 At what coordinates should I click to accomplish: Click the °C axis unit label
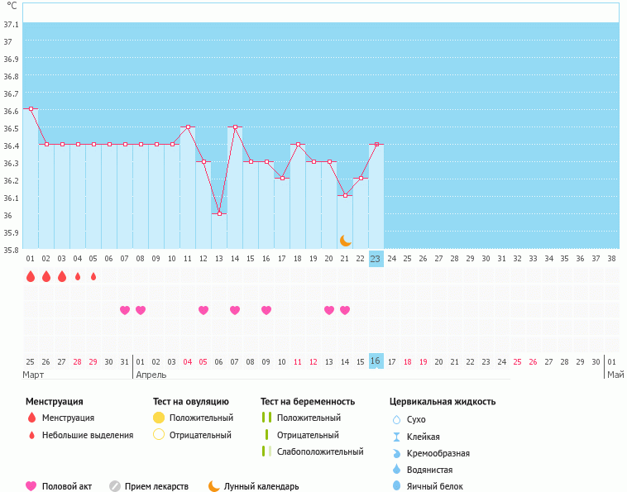pyautogui.click(x=12, y=6)
